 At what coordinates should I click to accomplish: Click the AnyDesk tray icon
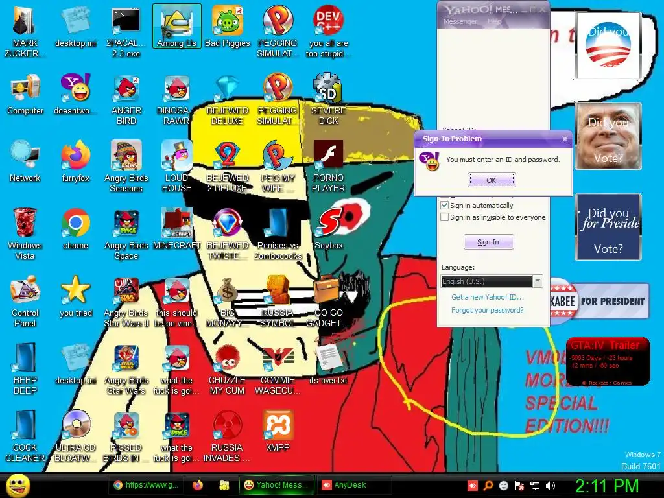(x=472, y=486)
